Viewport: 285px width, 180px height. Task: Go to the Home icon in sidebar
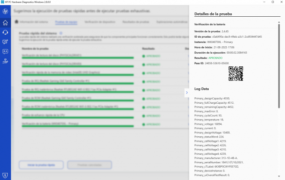pyautogui.click(x=5, y=23)
